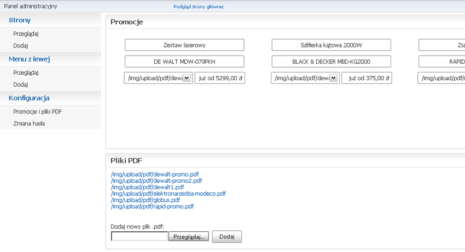Click the Promocje section heading
This screenshot has height=252, width=465.
pyautogui.click(x=126, y=22)
